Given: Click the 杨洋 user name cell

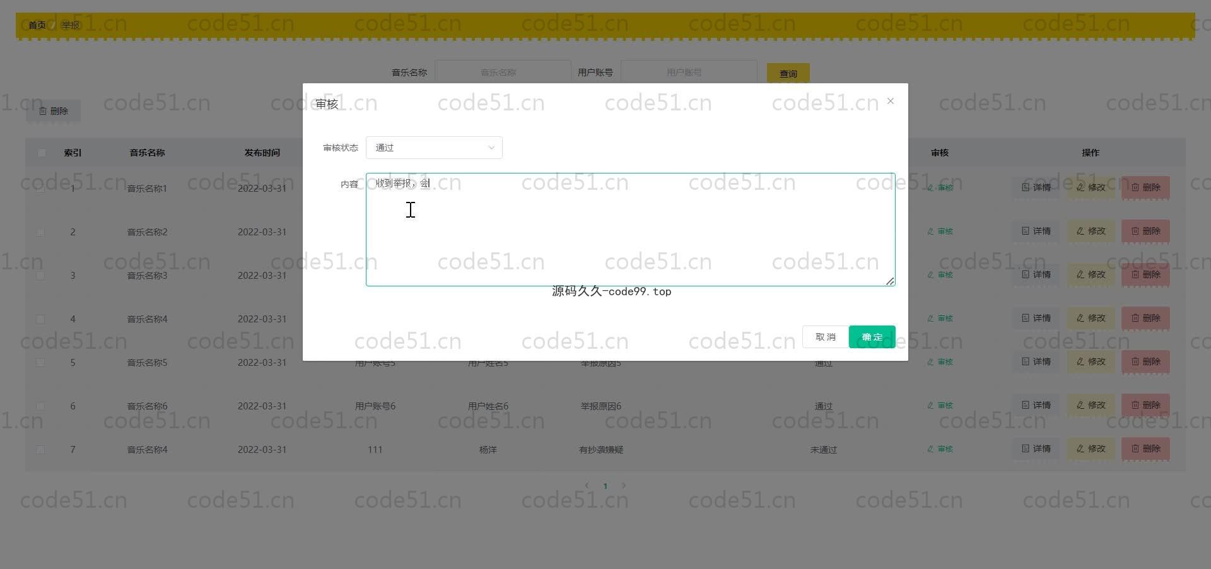Looking at the screenshot, I should click(488, 450).
